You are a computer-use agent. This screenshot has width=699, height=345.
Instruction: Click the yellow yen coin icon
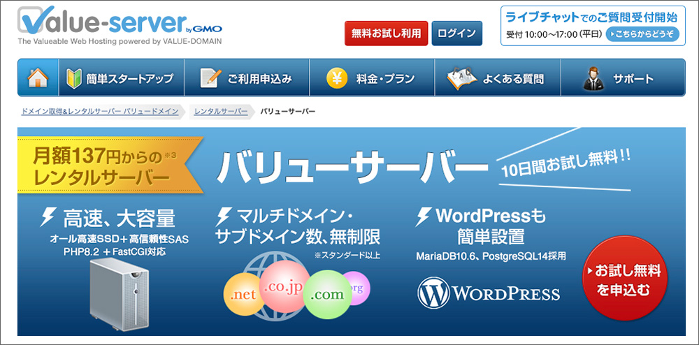pyautogui.click(x=337, y=78)
